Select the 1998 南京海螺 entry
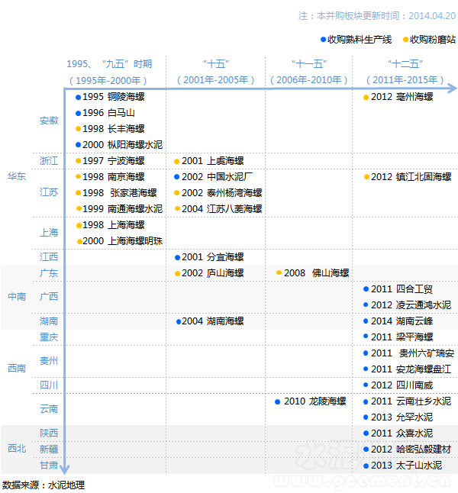This screenshot has width=458, height=493. click(110, 177)
